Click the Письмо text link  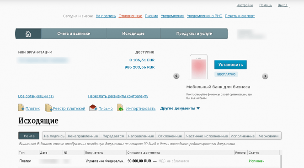pyautogui.click(x=106, y=108)
